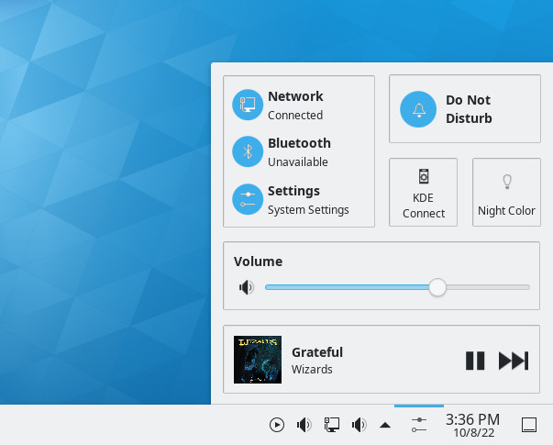553x445 pixels.
Task: Click the first speaker icon in the tray
Action: click(x=304, y=425)
